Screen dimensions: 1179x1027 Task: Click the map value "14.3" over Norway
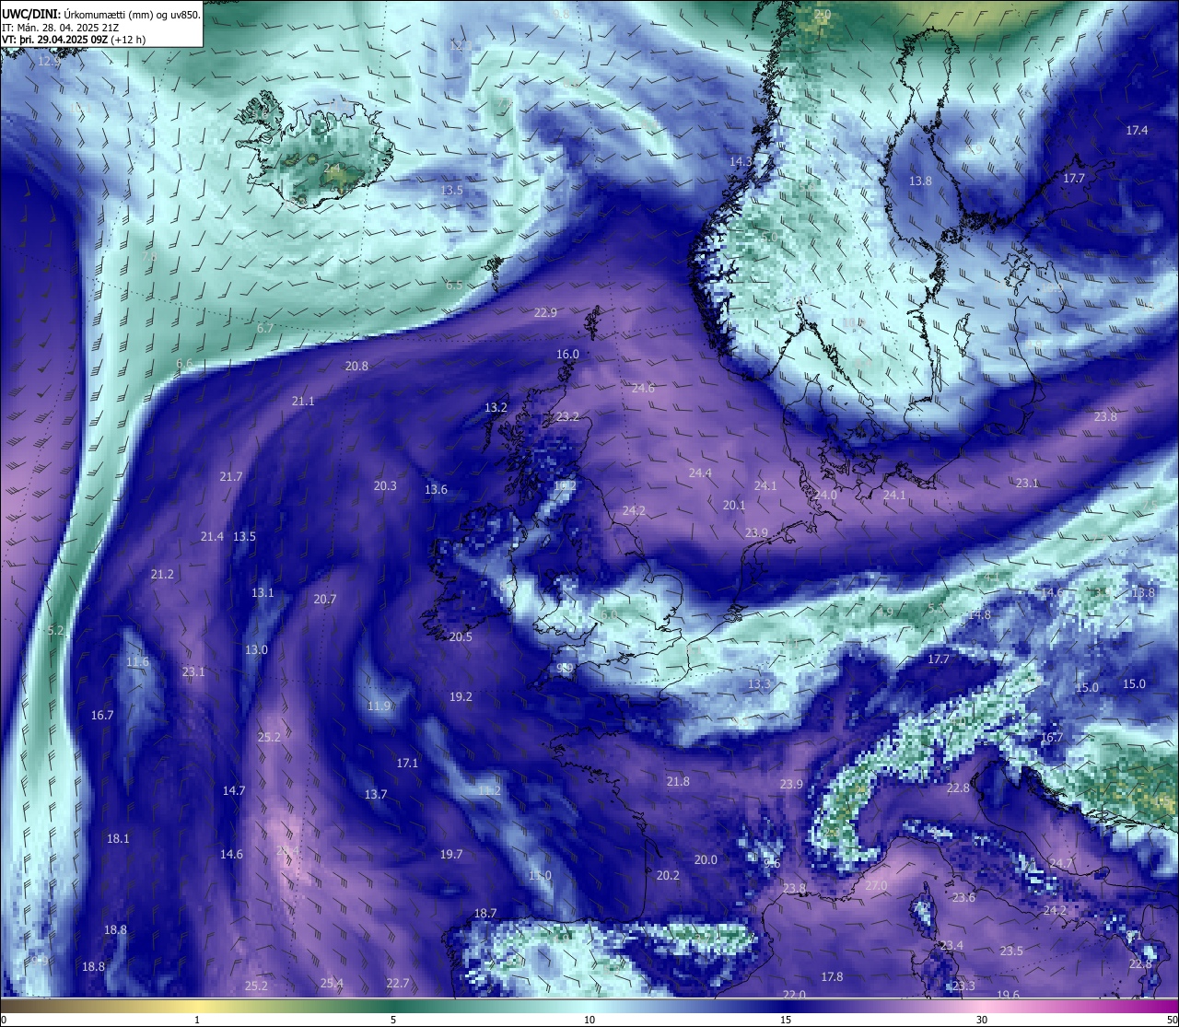pos(741,162)
